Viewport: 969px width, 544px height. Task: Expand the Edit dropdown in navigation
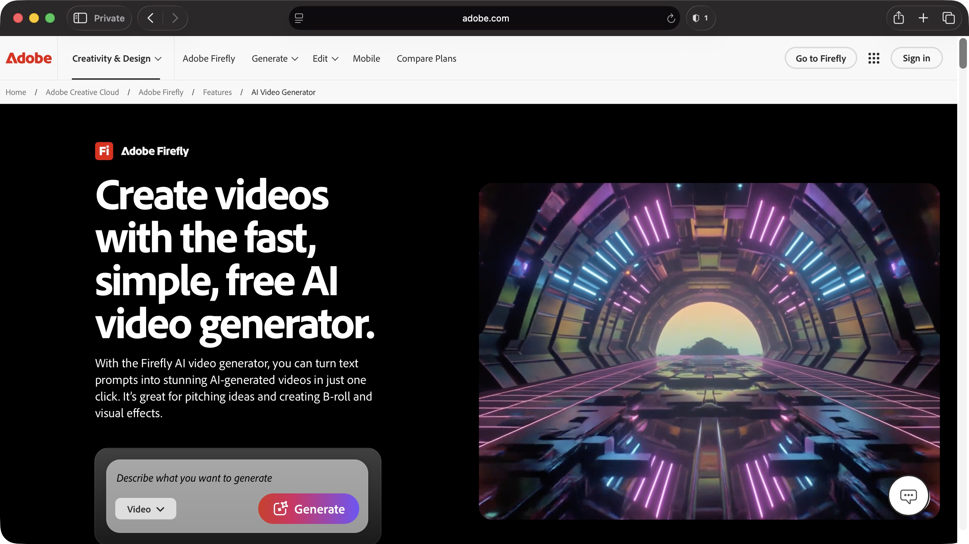point(326,59)
